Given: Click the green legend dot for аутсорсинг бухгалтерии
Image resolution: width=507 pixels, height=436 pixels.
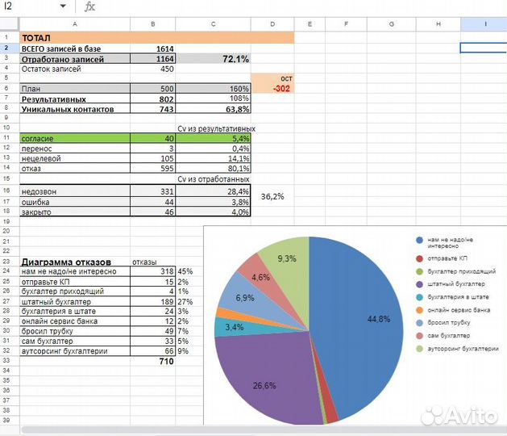Looking at the screenshot, I should pyautogui.click(x=419, y=349).
